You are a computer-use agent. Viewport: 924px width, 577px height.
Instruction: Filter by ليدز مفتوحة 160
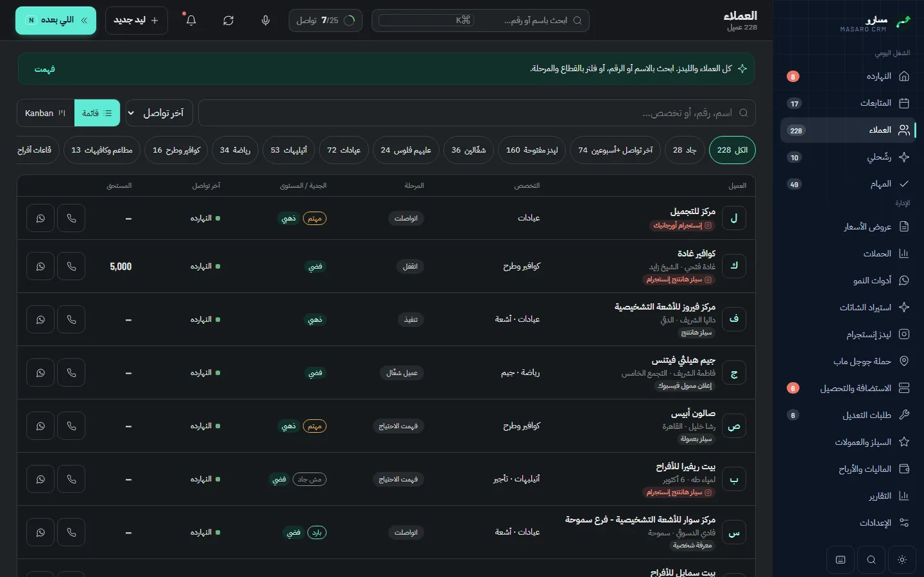532,150
